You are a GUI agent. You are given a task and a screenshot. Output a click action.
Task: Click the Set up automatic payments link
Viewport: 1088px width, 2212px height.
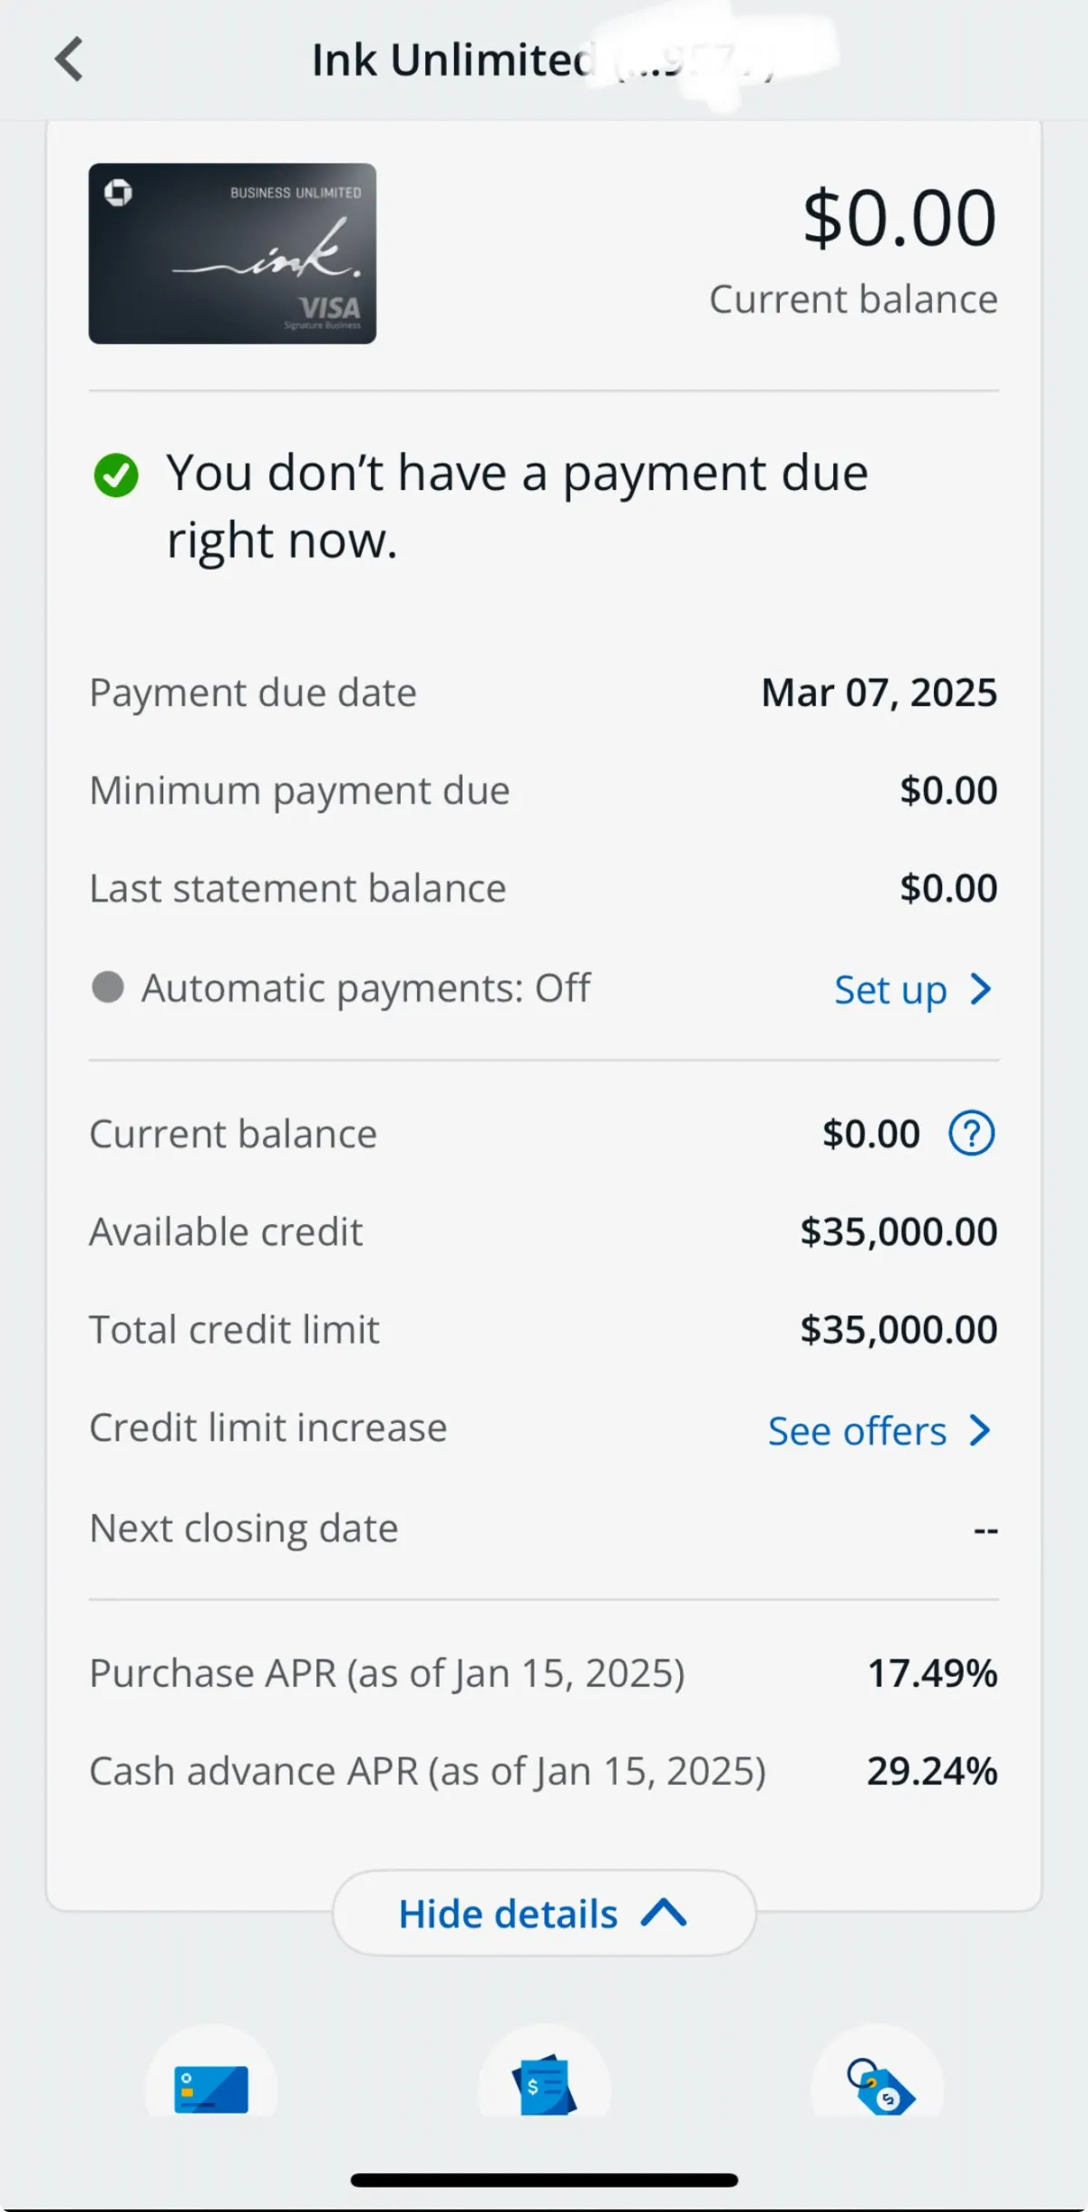click(x=890, y=990)
